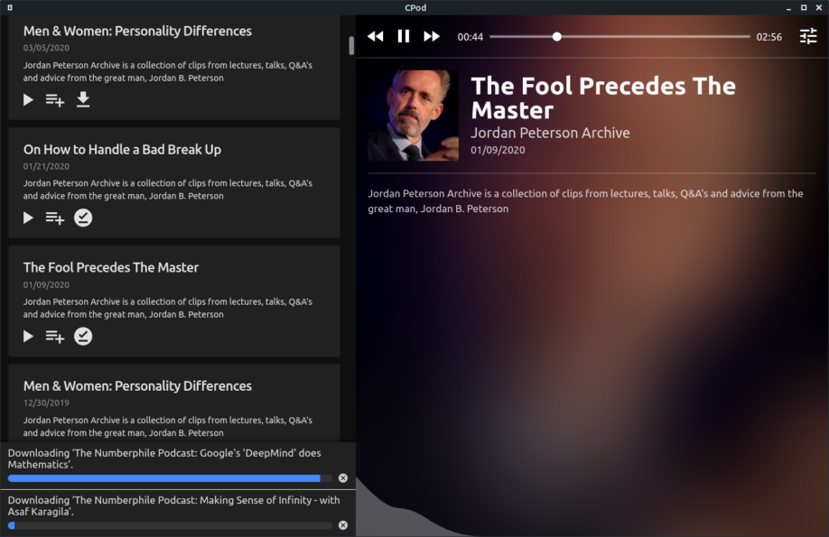Skip forward with the fast-forward icon

click(x=432, y=36)
